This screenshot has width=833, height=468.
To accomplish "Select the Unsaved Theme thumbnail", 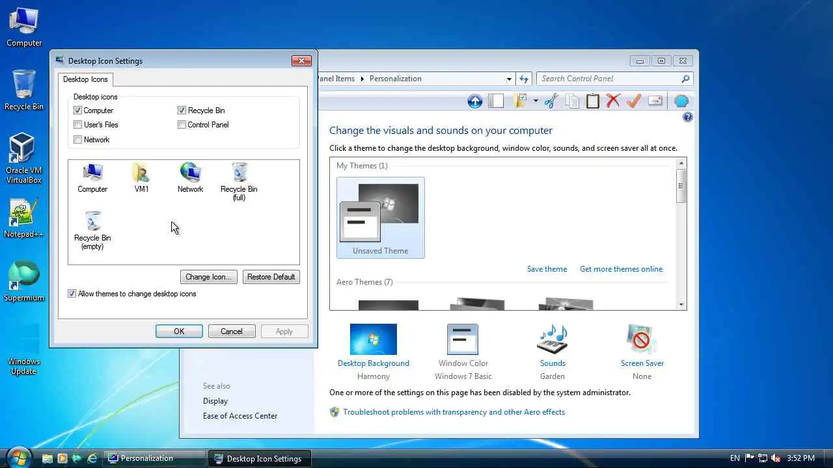I will tap(381, 218).
